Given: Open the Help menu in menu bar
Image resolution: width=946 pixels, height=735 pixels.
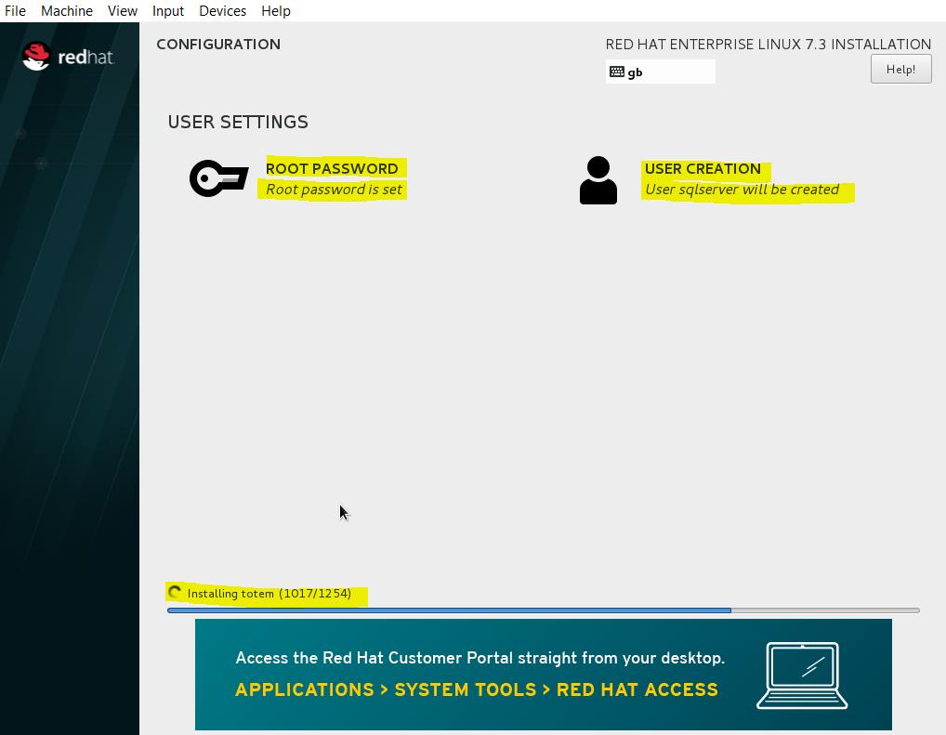Looking at the screenshot, I should [276, 11].
